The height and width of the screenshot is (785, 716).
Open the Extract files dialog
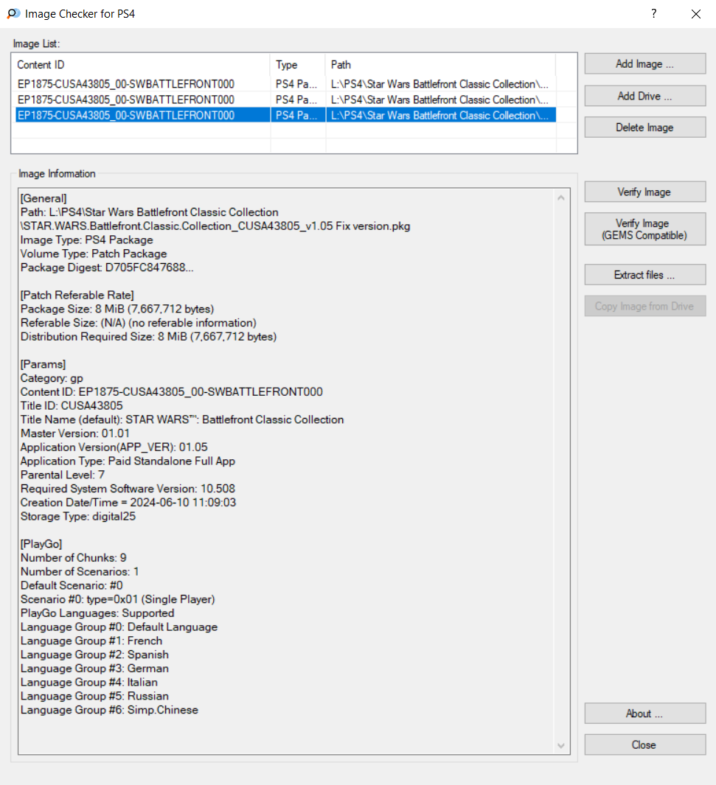point(645,275)
